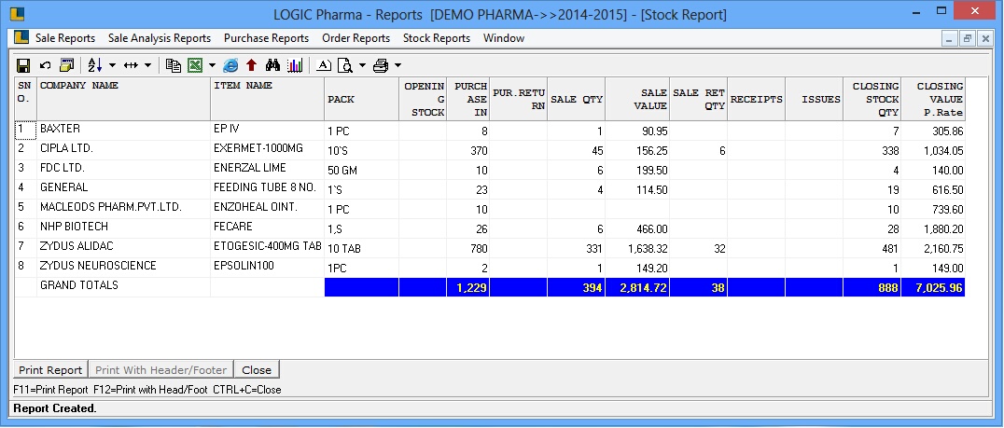Open the Purchase Reports menu

pyautogui.click(x=266, y=38)
